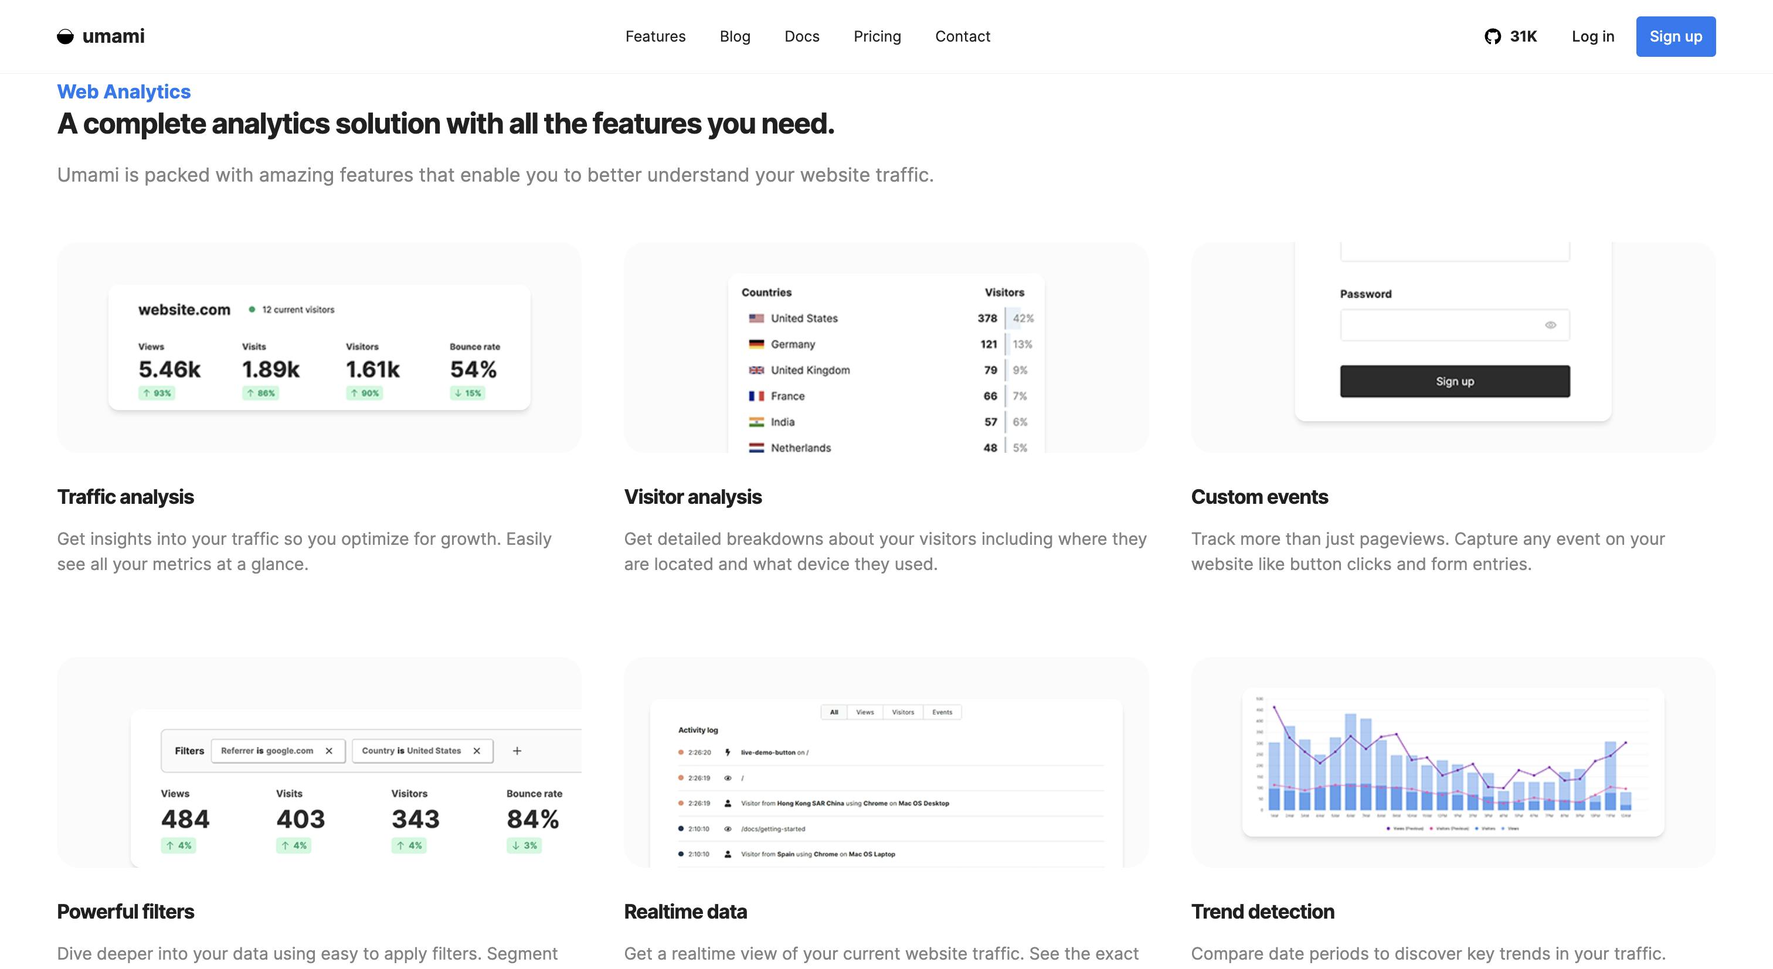Click the United States flag icon
This screenshot has width=1773, height=969.
click(756, 319)
